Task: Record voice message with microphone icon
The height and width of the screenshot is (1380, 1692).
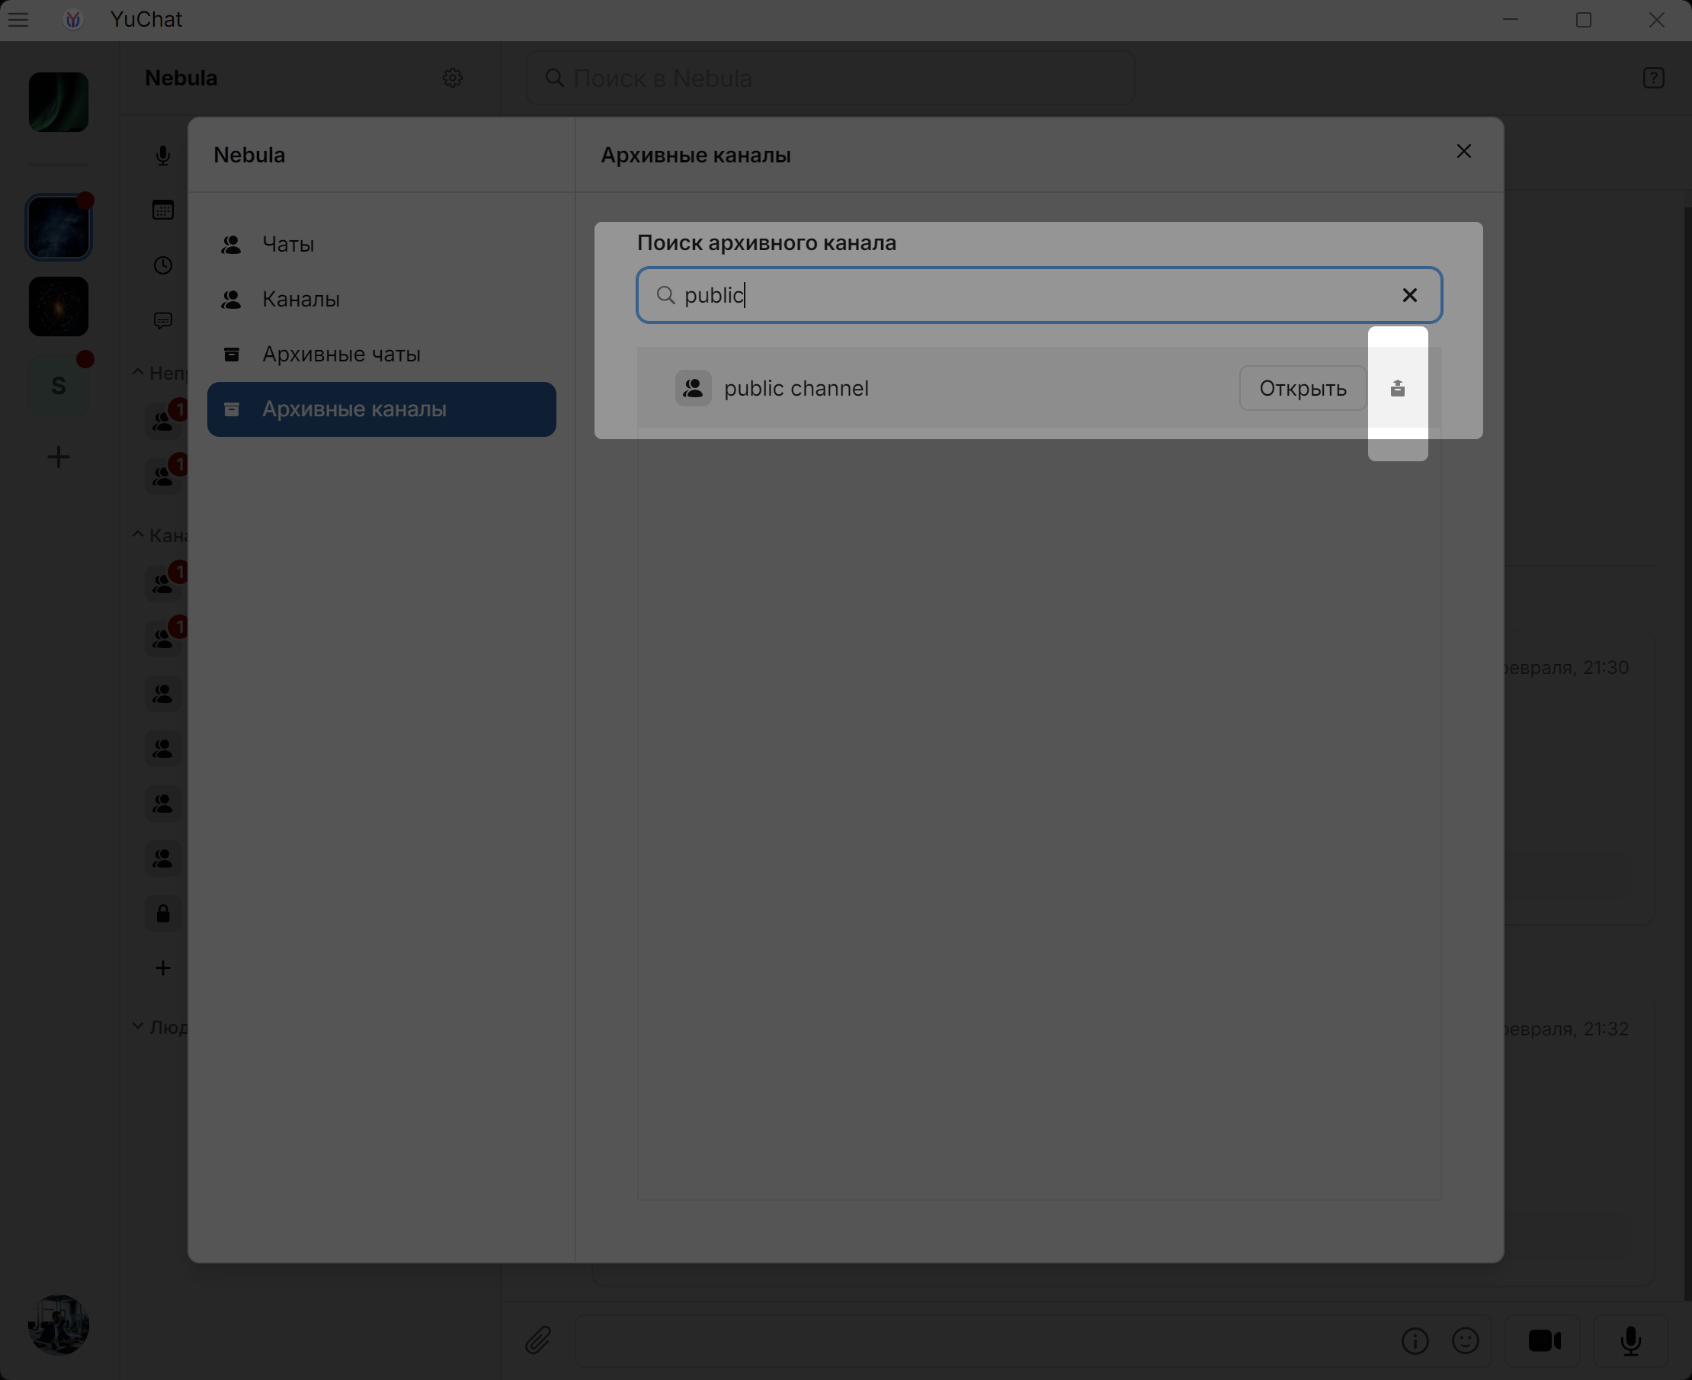Action: (x=1630, y=1341)
